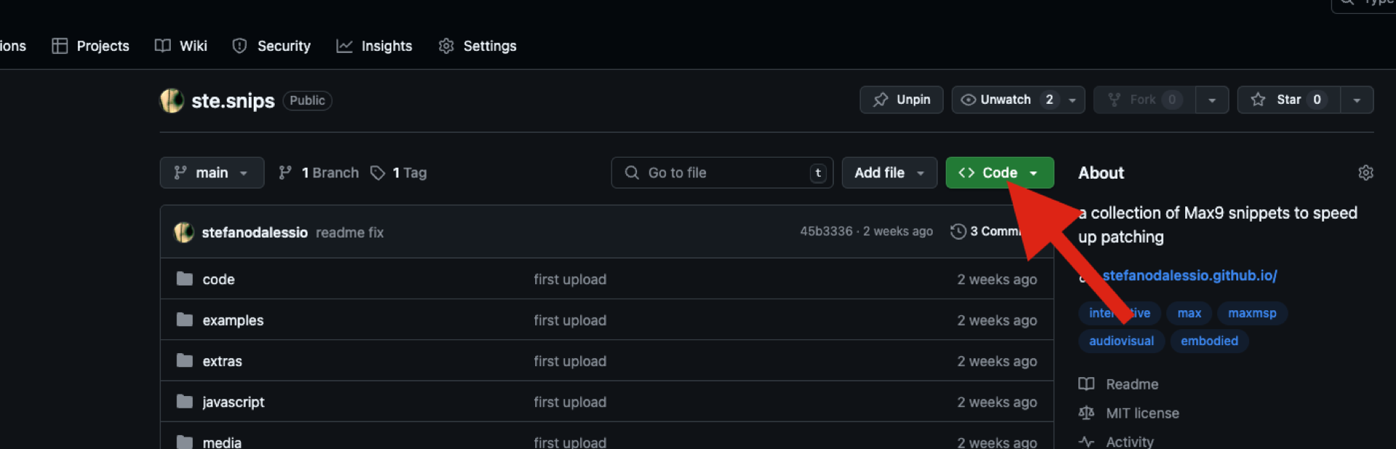Click the stefanodalessio avatar in commit row

click(184, 232)
